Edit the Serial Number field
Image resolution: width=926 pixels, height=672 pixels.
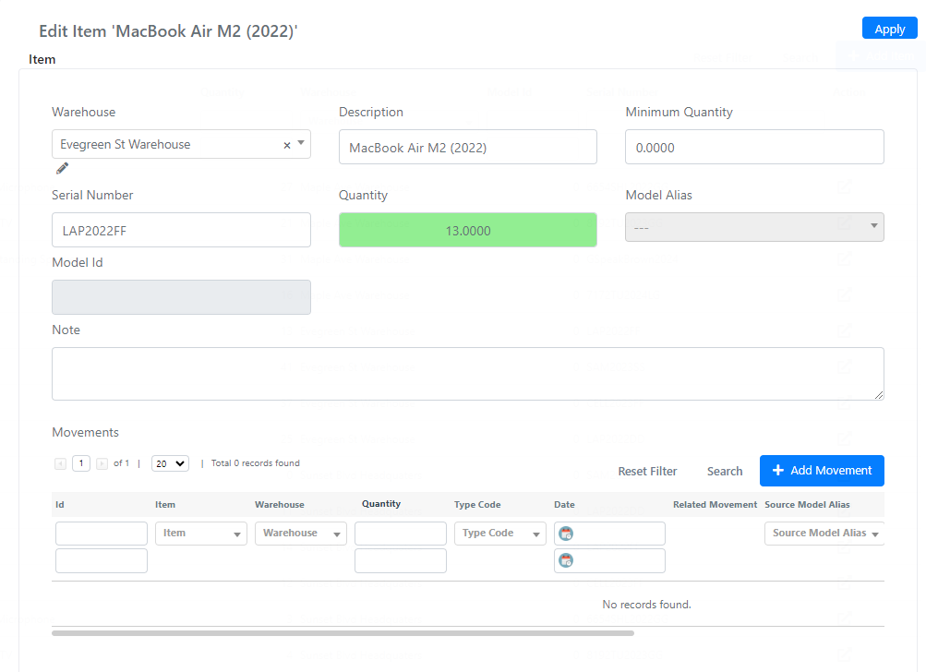(181, 230)
